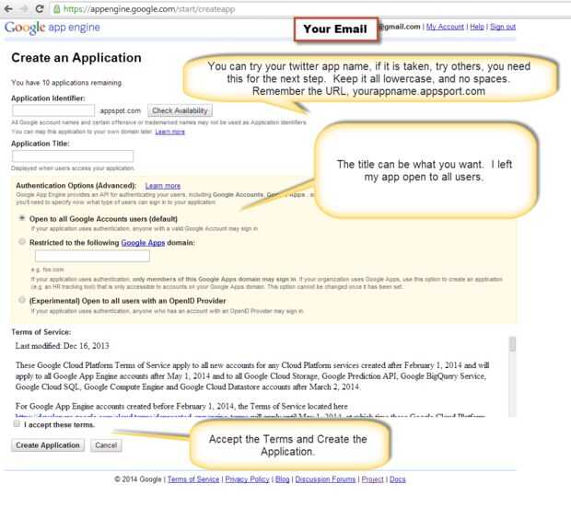Click the 'Create an Application' heading

(x=76, y=58)
